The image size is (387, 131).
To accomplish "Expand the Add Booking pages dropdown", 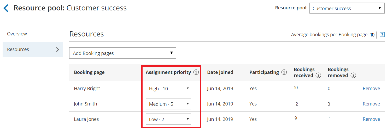I will point(122,53).
